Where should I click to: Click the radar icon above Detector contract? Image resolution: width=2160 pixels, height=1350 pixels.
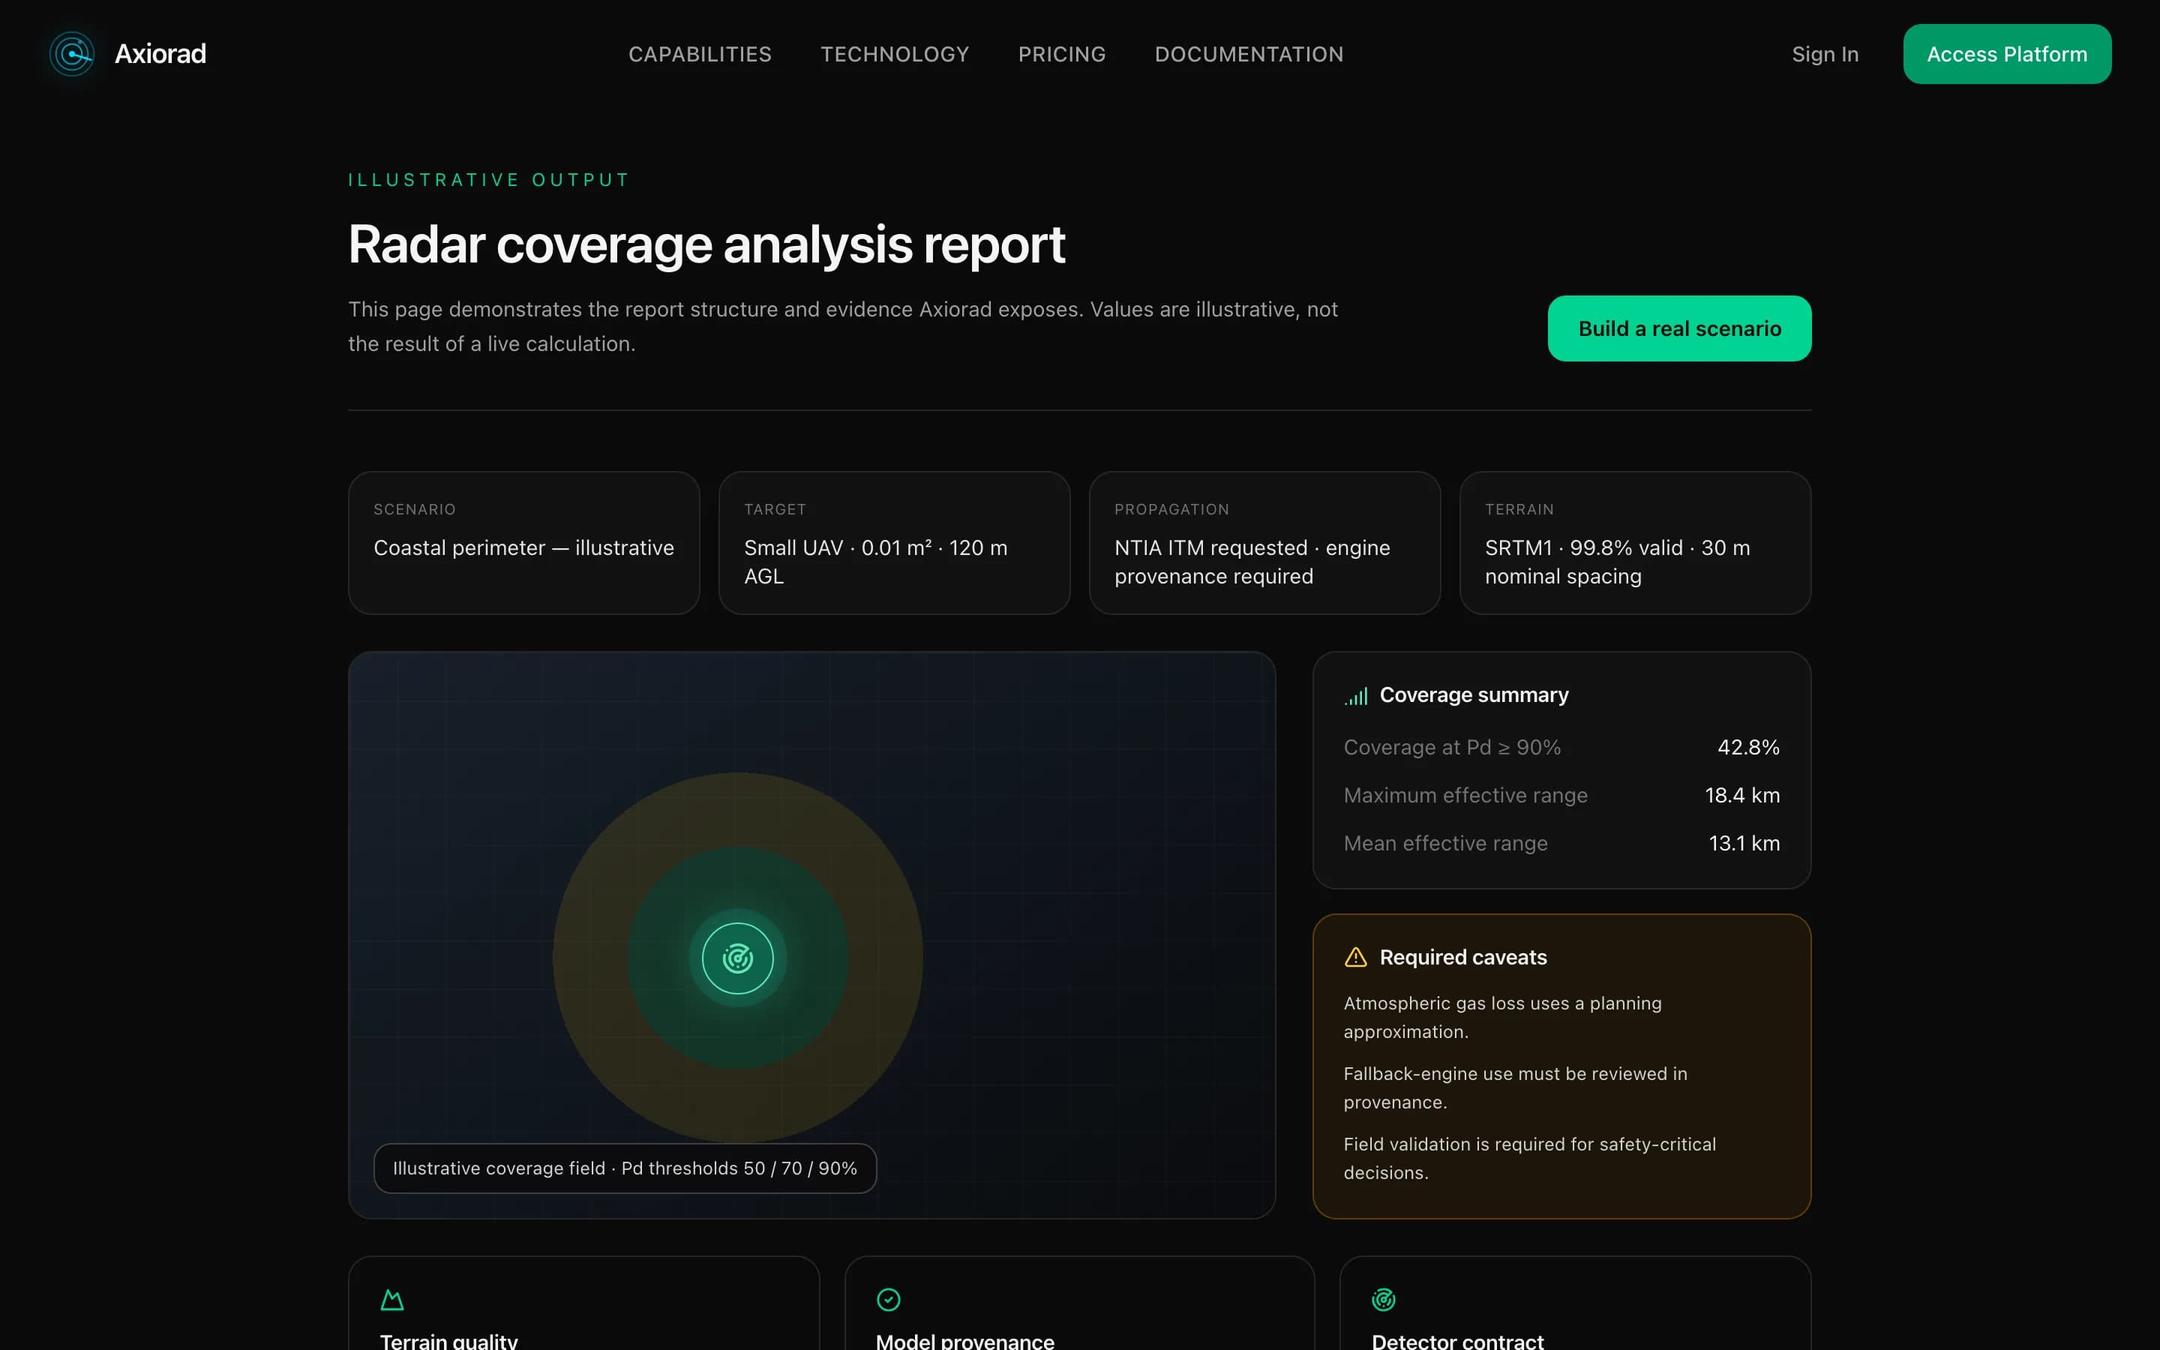[x=1384, y=1300]
